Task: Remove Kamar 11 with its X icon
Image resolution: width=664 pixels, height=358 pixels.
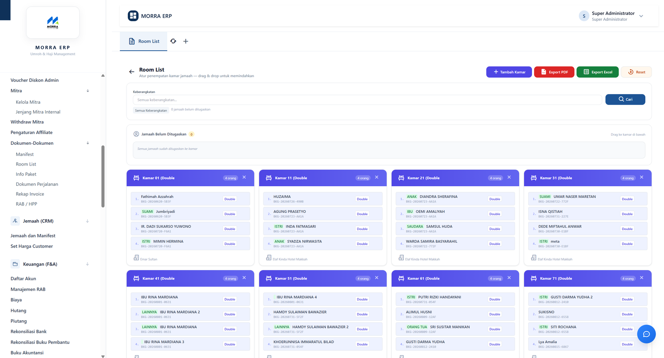Action: [x=376, y=178]
